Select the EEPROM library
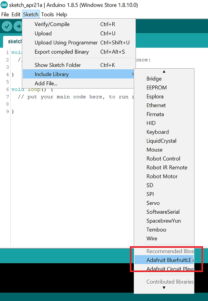 pos(164,87)
